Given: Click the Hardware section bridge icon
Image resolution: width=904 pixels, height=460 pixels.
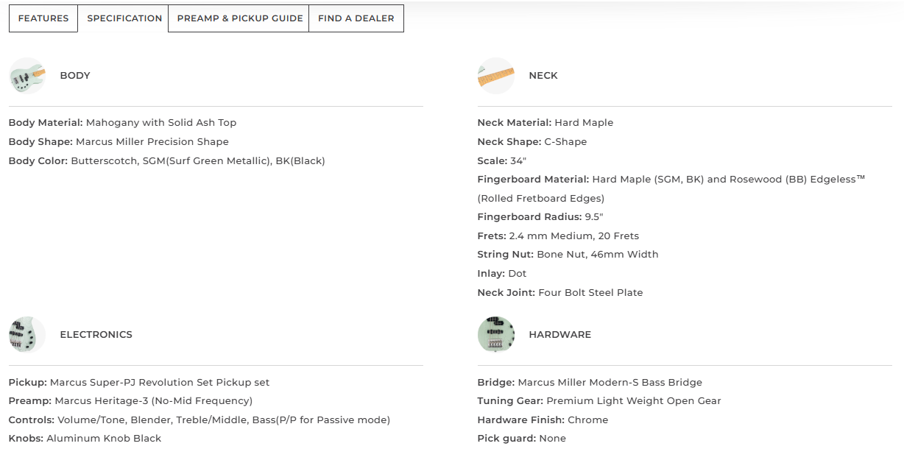Looking at the screenshot, I should [496, 335].
